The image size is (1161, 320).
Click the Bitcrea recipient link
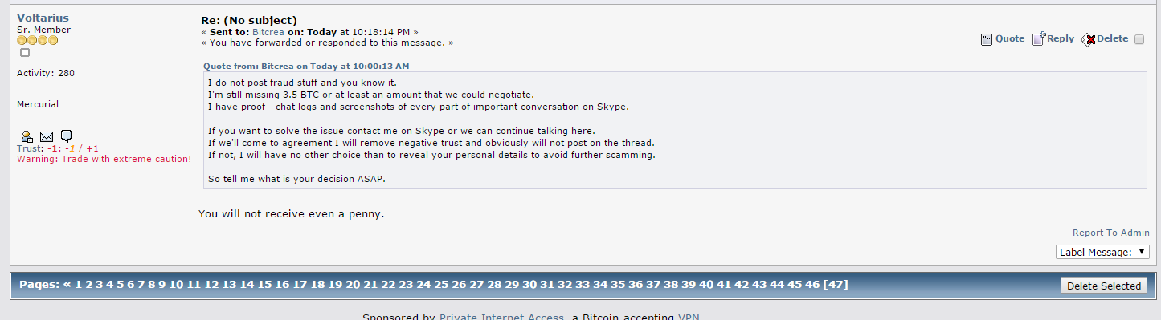pos(268,32)
